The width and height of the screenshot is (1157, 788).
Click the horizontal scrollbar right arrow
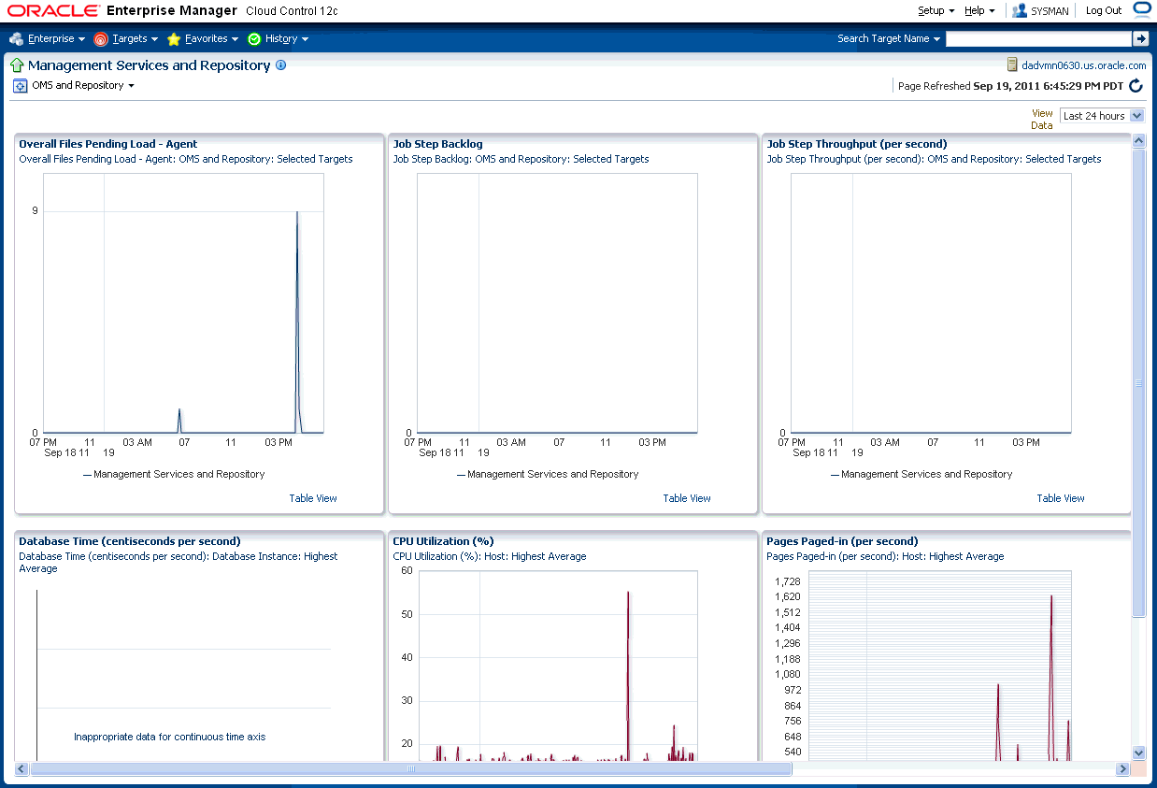tap(1123, 769)
